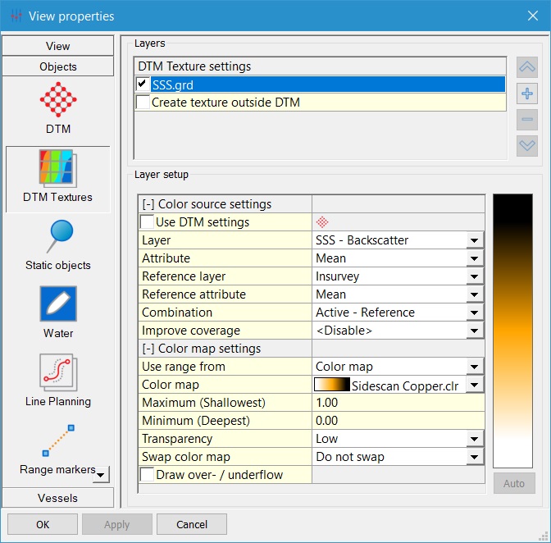551x543 pixels.
Task: Add a layer with plus button
Action: pos(527,94)
